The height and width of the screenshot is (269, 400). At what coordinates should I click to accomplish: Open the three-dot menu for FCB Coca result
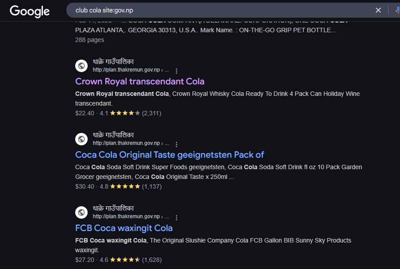point(177,218)
